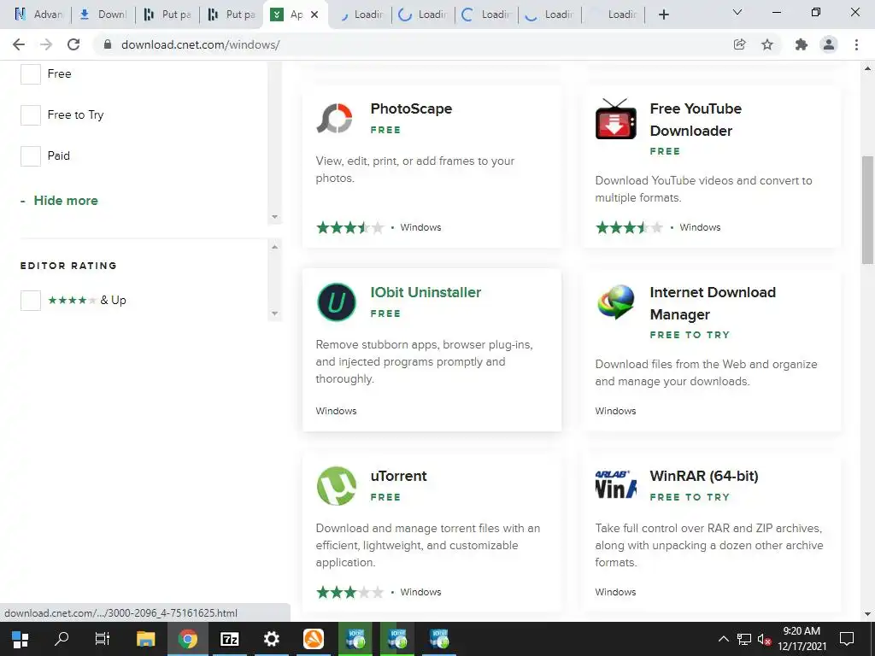Close the active Ap... tab
Image resolution: width=875 pixels, height=656 pixels.
(x=314, y=15)
